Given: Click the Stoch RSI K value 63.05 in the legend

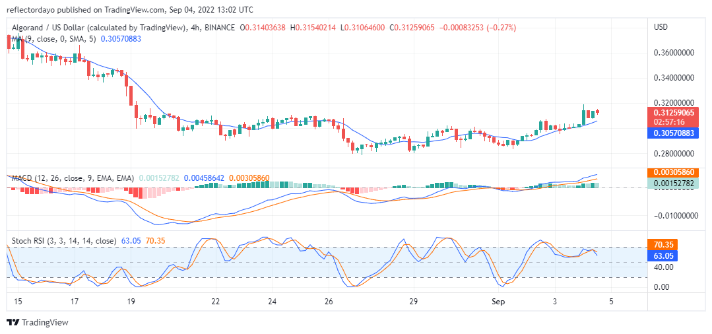Looking at the screenshot, I should pyautogui.click(x=130, y=241).
